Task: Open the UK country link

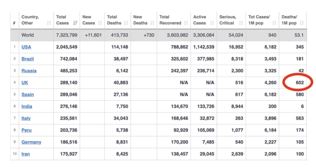Action: pos(25,83)
